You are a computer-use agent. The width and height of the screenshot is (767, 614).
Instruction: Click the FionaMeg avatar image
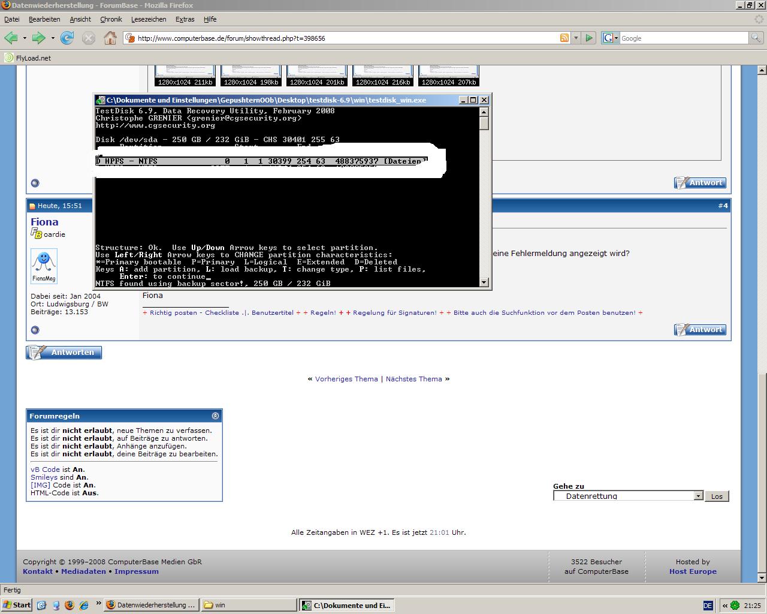tap(44, 266)
